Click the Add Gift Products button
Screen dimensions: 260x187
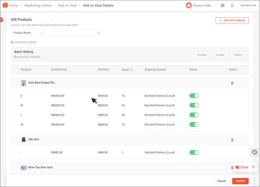click(232, 20)
